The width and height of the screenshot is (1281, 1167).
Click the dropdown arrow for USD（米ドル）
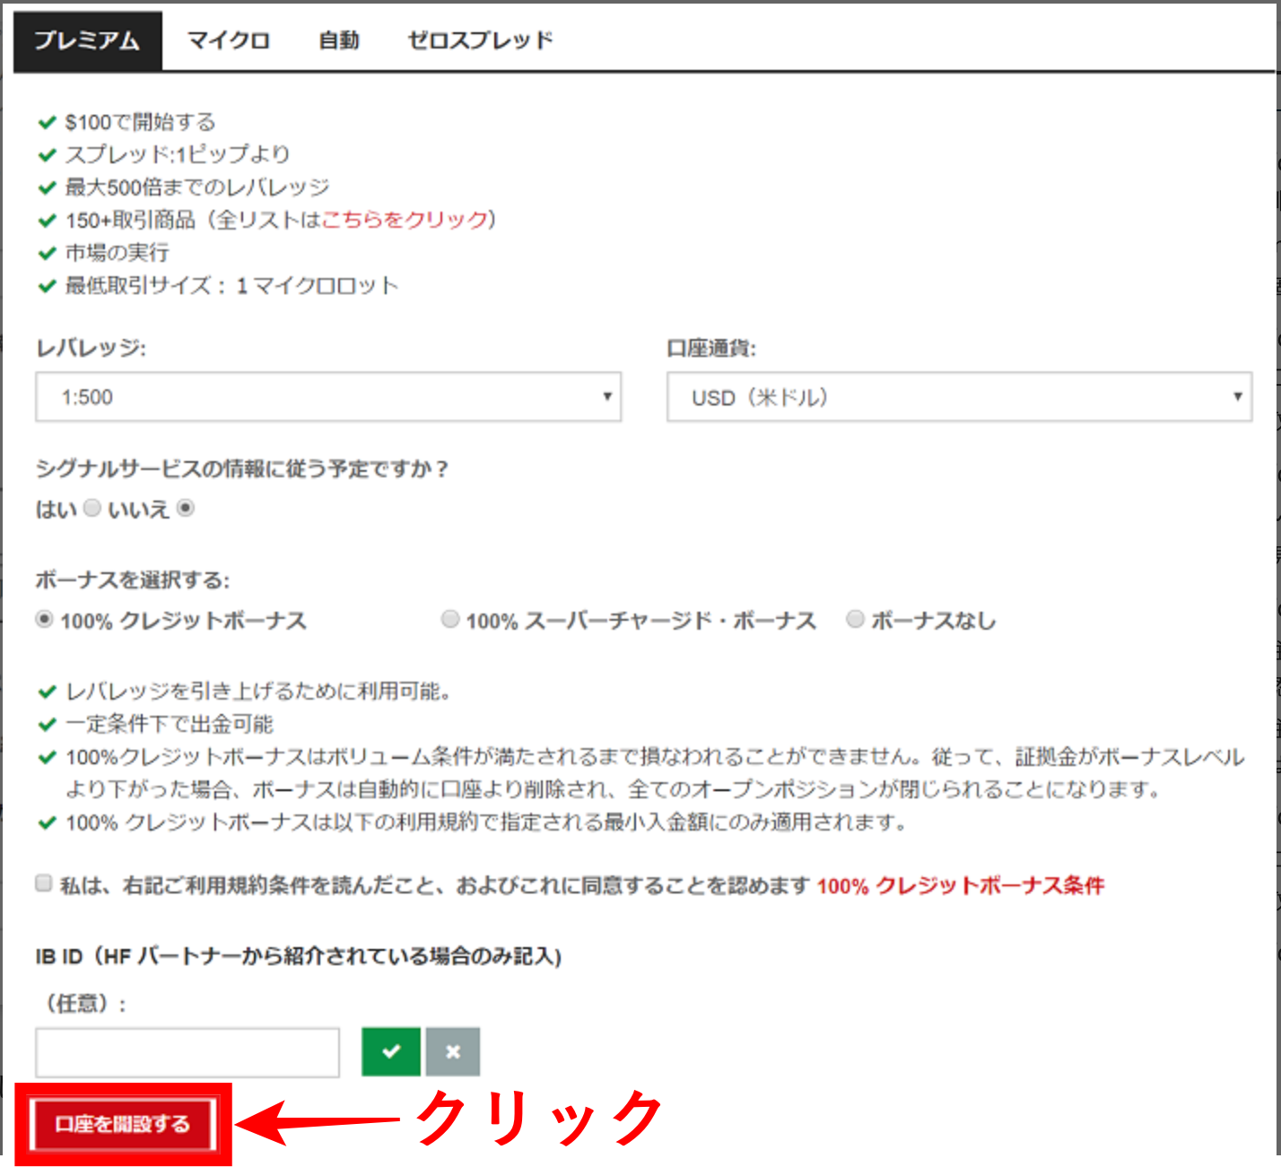tap(1238, 397)
